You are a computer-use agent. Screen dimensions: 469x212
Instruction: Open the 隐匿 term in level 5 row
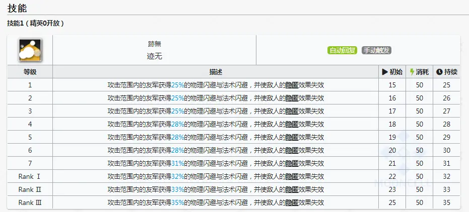tap(292, 138)
